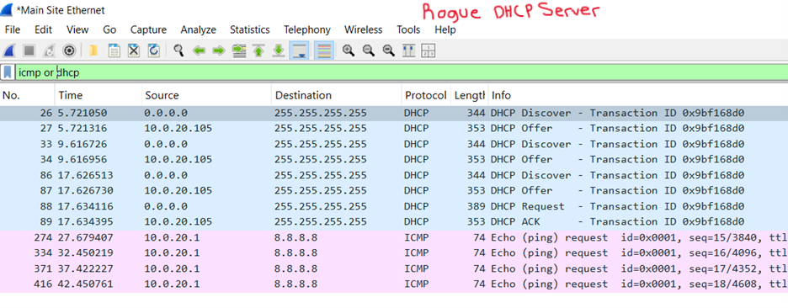Viewport: 788px width, 308px height.
Task: Jump to the first packet
Action: tap(258, 50)
